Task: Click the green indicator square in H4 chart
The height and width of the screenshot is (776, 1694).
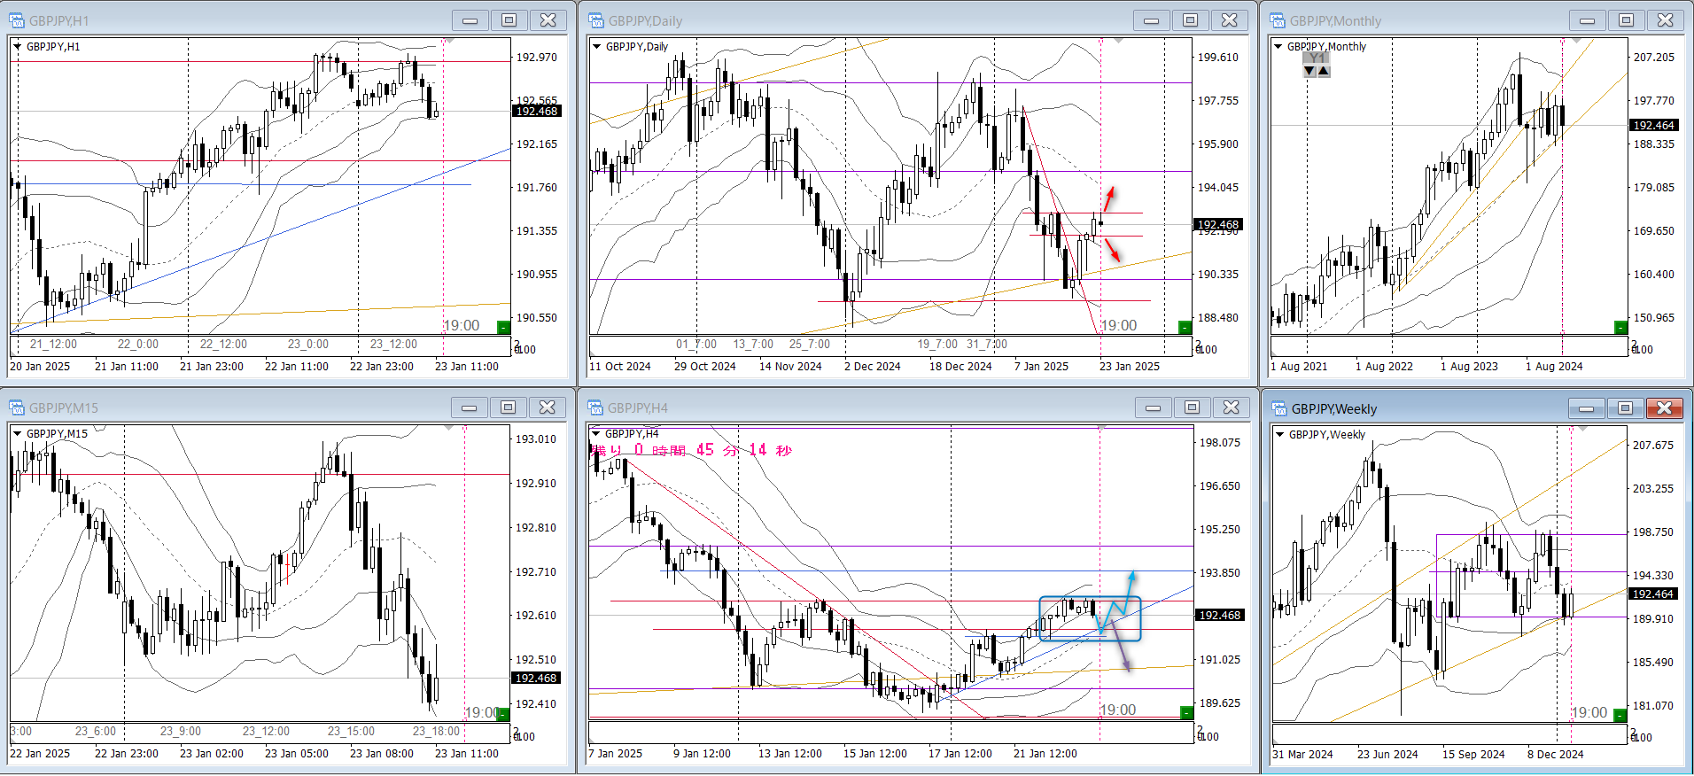Action: pos(1186,712)
